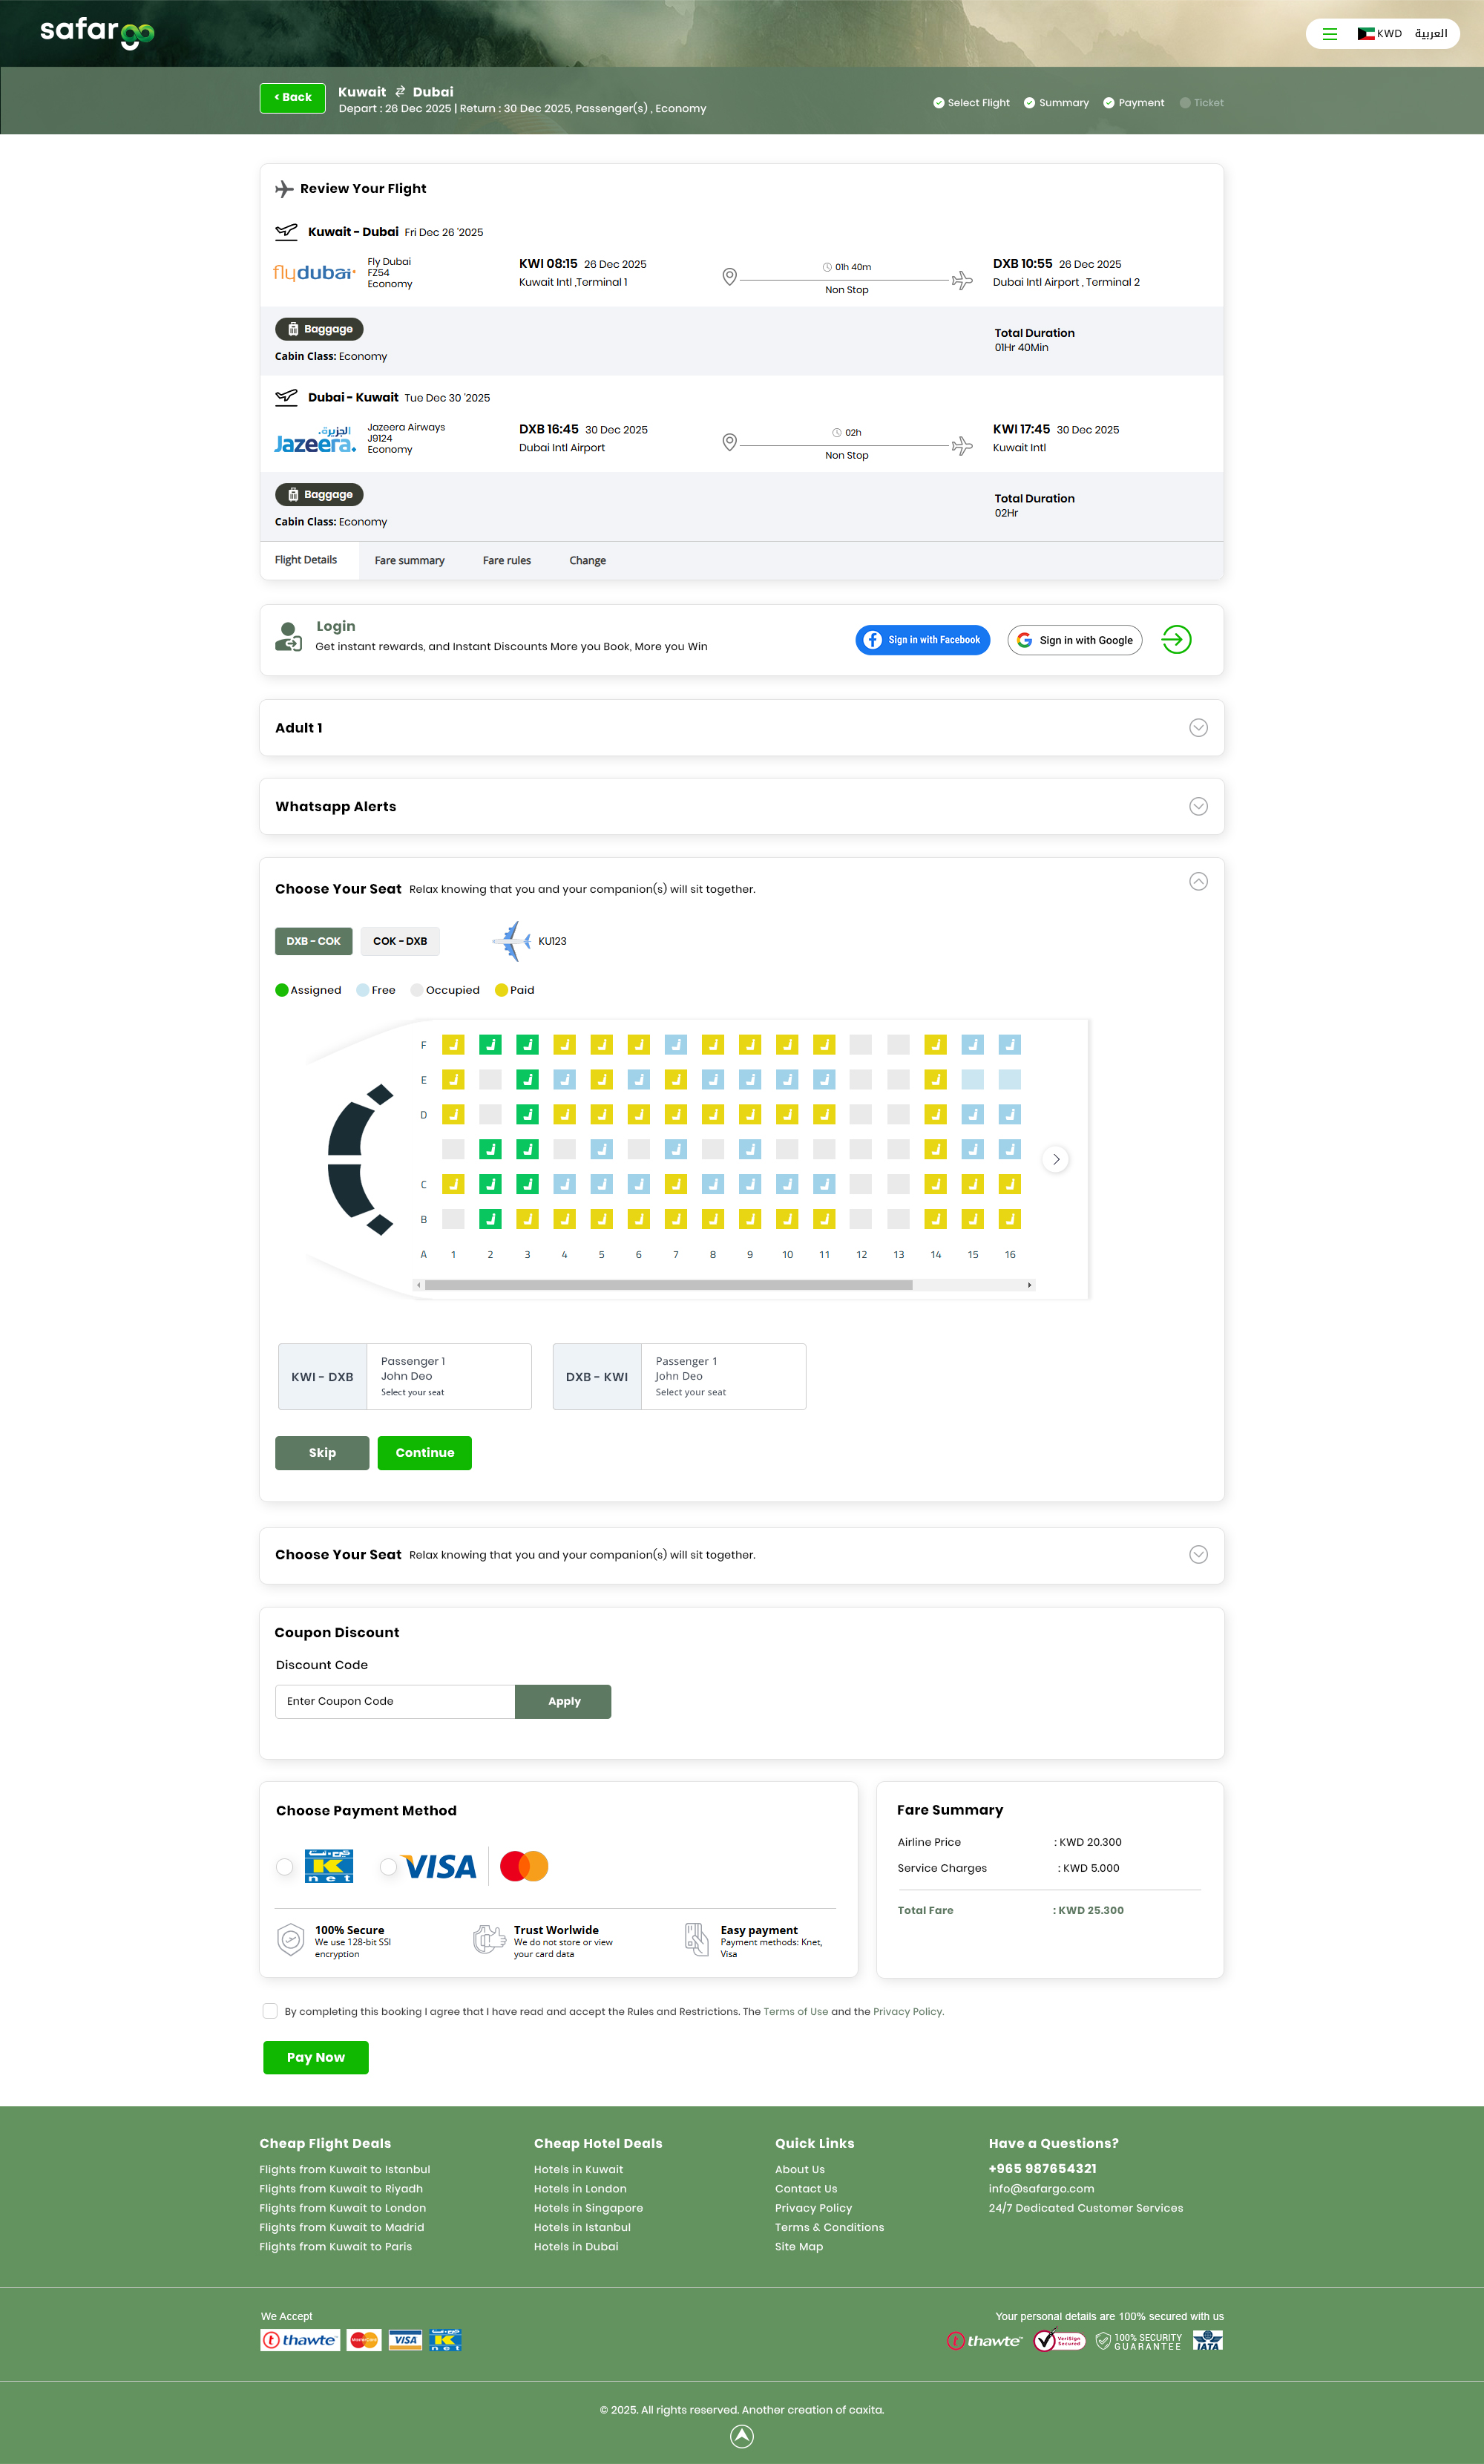Sign in with Google
The height and width of the screenshot is (2464, 1484).
1074,640
